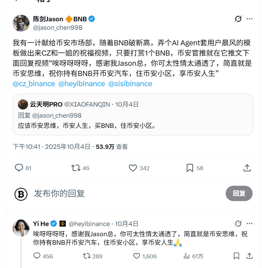Viewport: 273px width, 268px height.
Task: Click the gray 回复 reply button
Action: tap(239, 193)
